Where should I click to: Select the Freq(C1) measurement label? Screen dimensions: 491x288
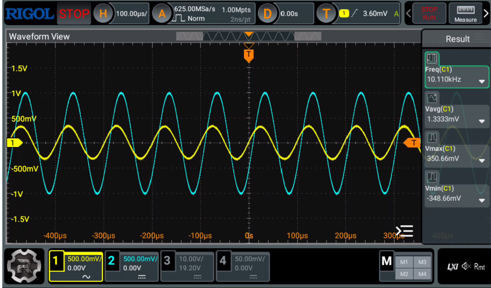438,70
